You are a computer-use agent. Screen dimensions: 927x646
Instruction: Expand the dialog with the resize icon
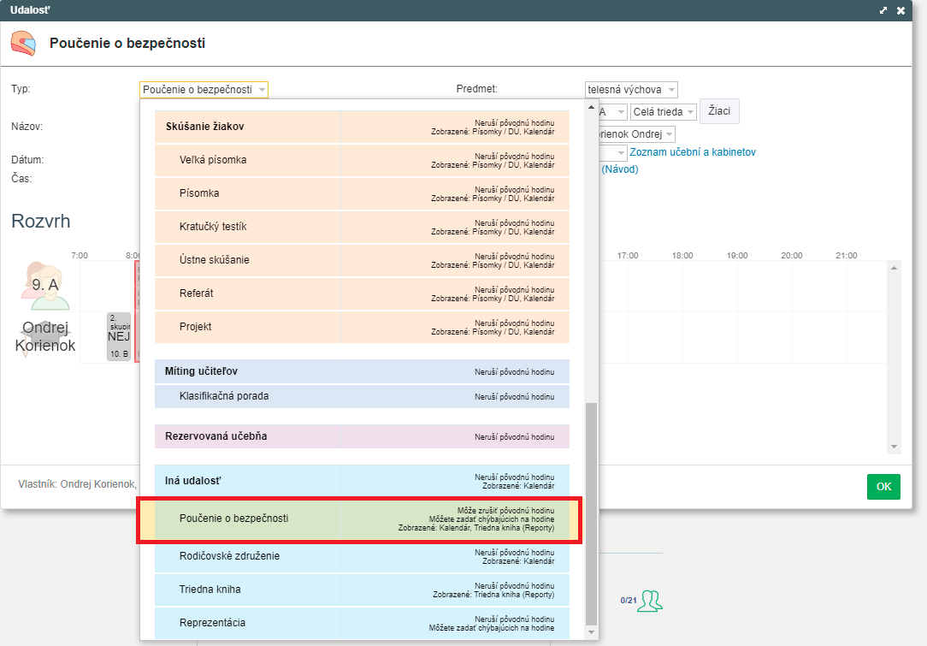883,10
